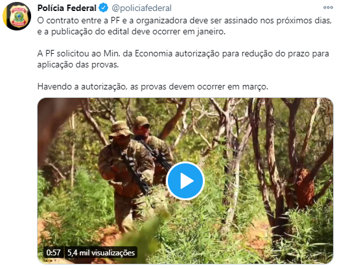The width and height of the screenshot is (337, 269).
Task: Click the tweet line starting "O contrato entre"
Action: 184,21
